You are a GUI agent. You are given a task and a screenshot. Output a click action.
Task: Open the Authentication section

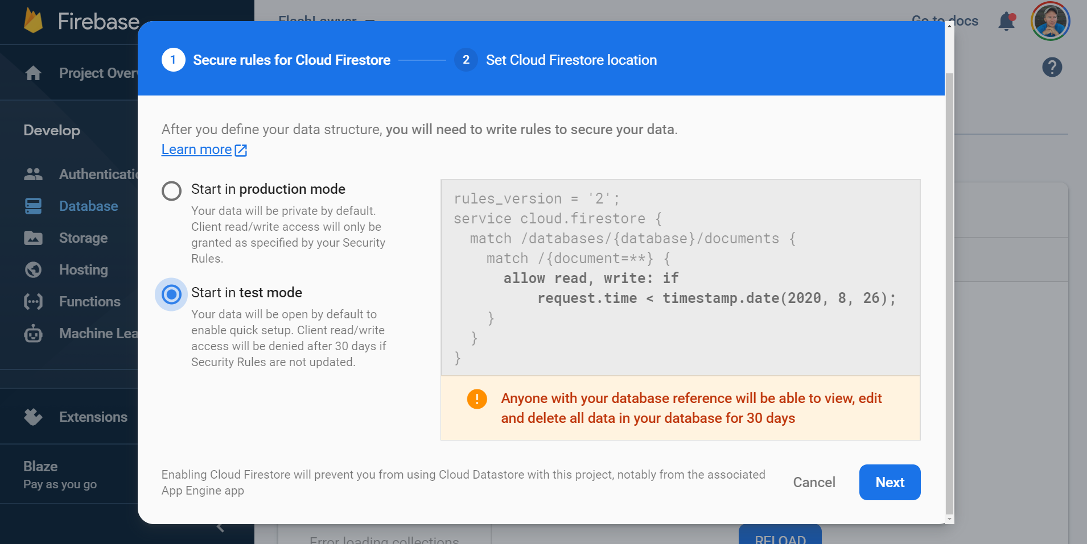click(x=91, y=174)
